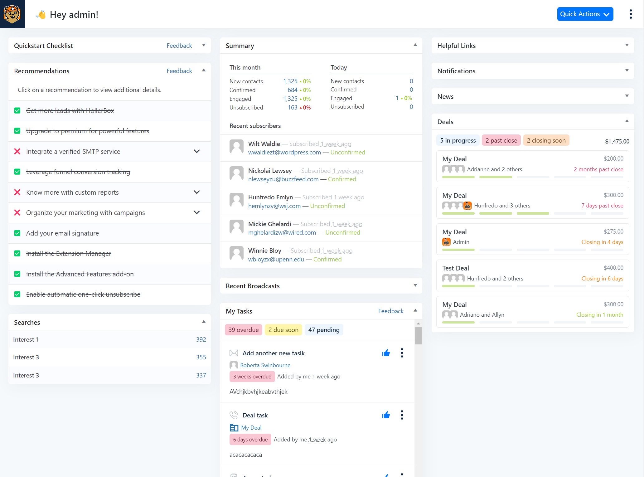Click the Feedback link in Recommendations

click(x=179, y=71)
